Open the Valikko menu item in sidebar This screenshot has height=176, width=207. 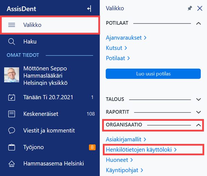click(x=50, y=25)
